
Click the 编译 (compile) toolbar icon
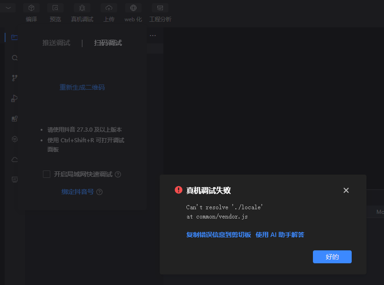point(31,8)
